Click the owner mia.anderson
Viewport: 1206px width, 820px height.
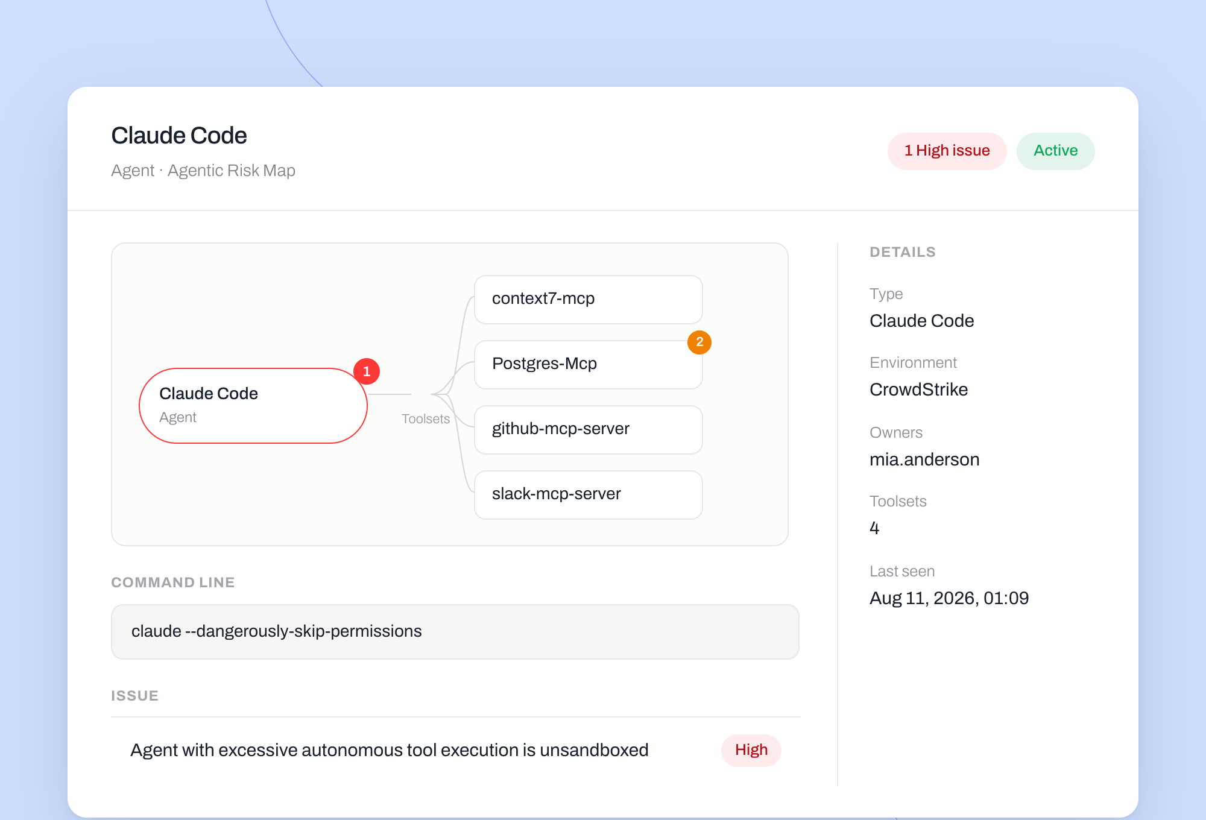(x=924, y=459)
